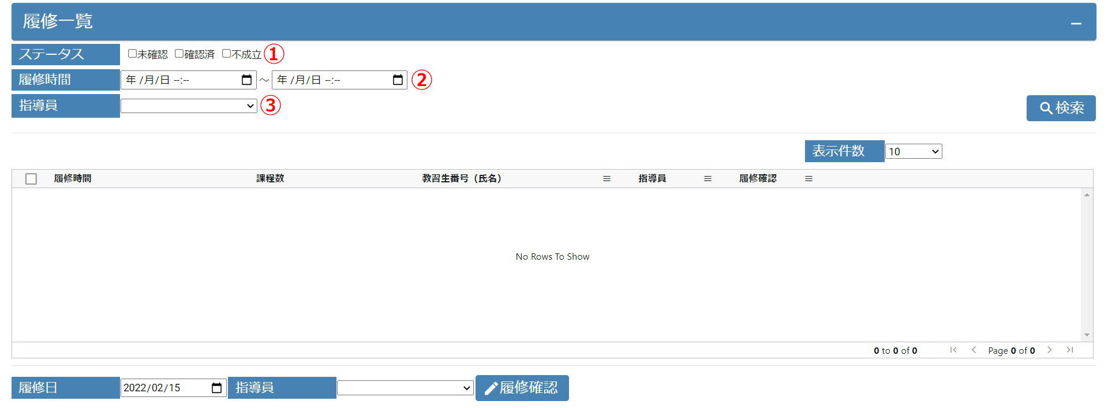Check the 不成立 status checkbox
This screenshot has height=408, width=1108.
[226, 54]
